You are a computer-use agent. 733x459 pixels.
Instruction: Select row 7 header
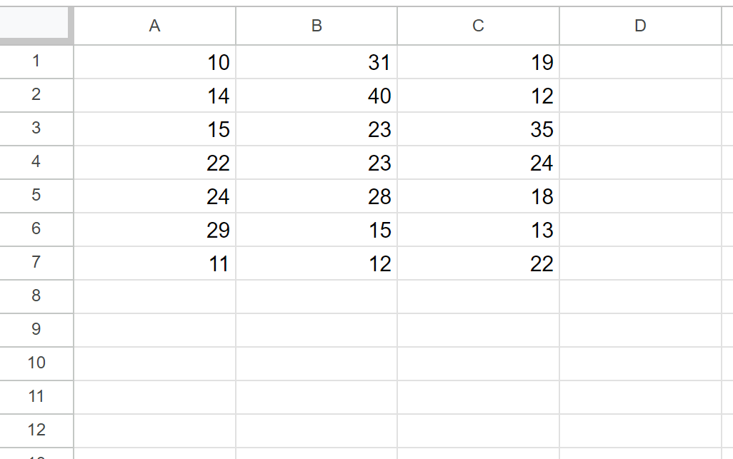36,263
